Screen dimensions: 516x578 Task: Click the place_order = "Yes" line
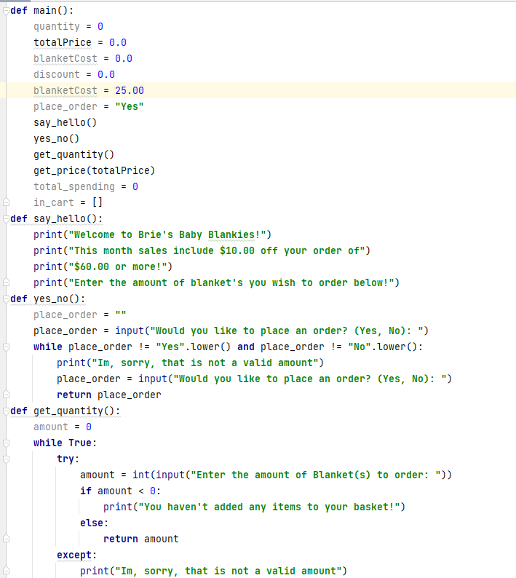coord(89,106)
